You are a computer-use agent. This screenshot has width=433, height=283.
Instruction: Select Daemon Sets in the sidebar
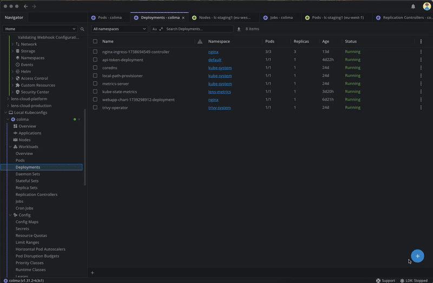tap(28, 174)
